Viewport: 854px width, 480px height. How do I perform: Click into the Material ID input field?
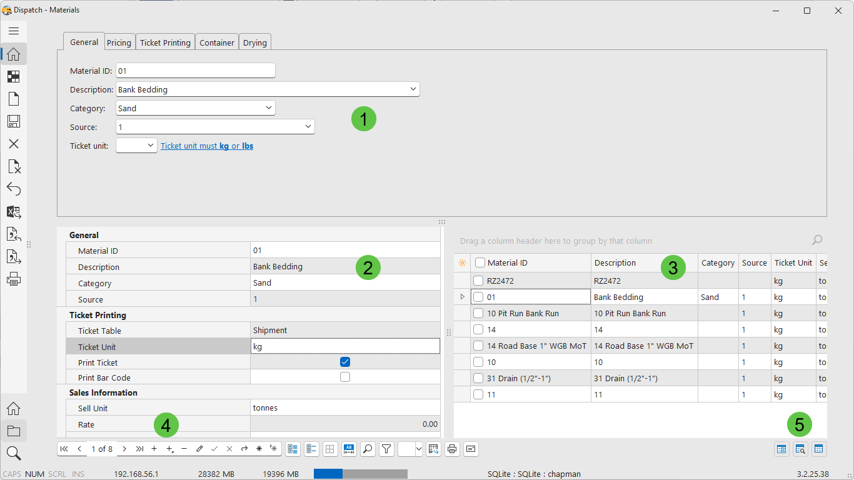pyautogui.click(x=195, y=71)
